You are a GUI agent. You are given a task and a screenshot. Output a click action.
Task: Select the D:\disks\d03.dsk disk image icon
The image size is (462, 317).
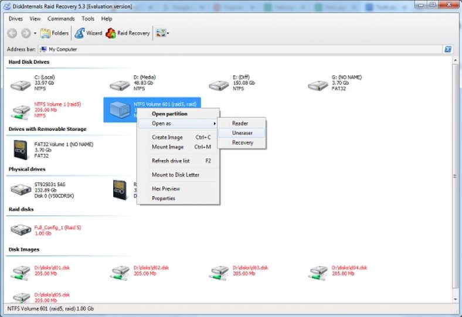pyautogui.click(x=219, y=272)
